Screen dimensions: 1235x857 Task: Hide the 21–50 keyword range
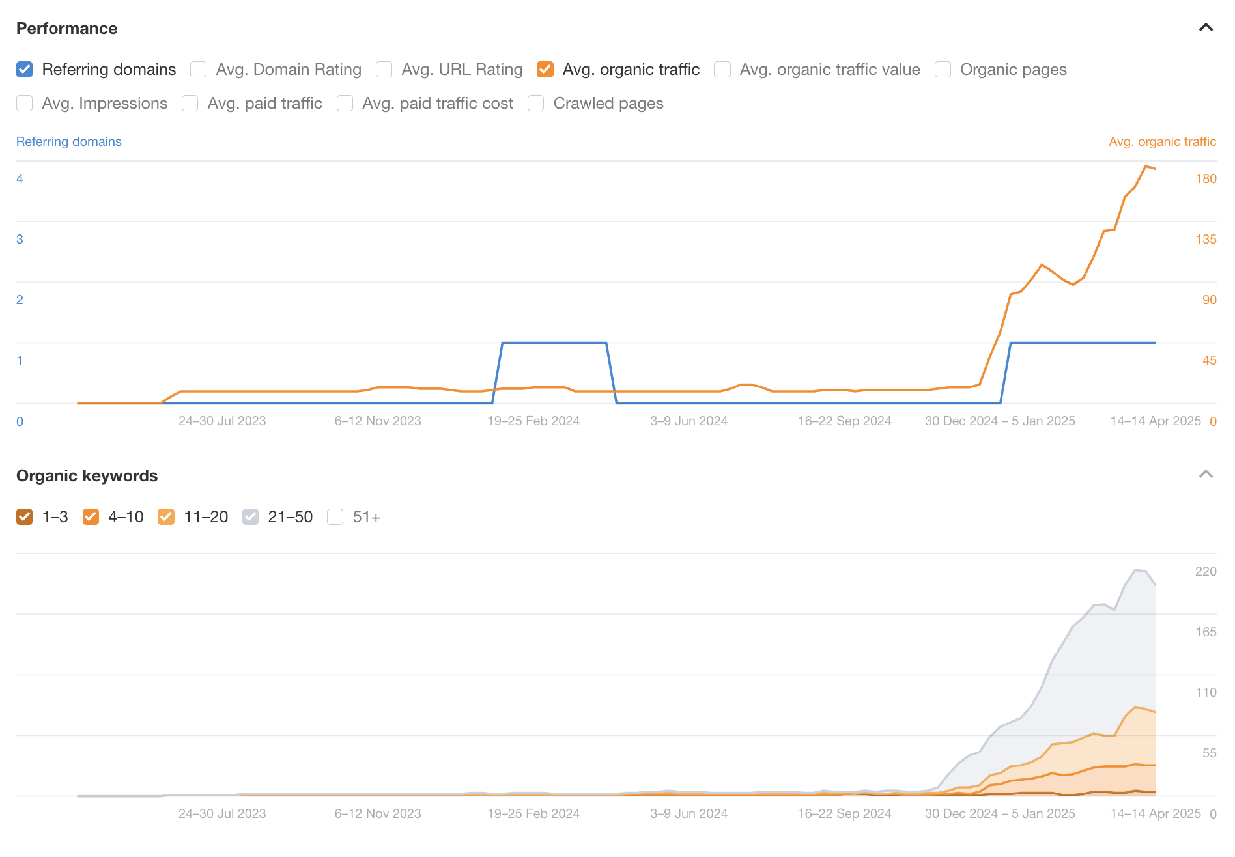click(250, 517)
